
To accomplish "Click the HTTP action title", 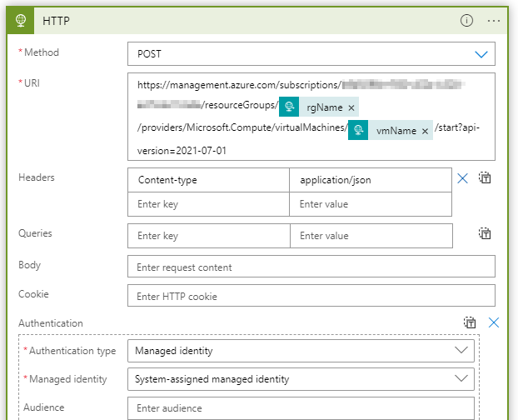I will (x=56, y=21).
